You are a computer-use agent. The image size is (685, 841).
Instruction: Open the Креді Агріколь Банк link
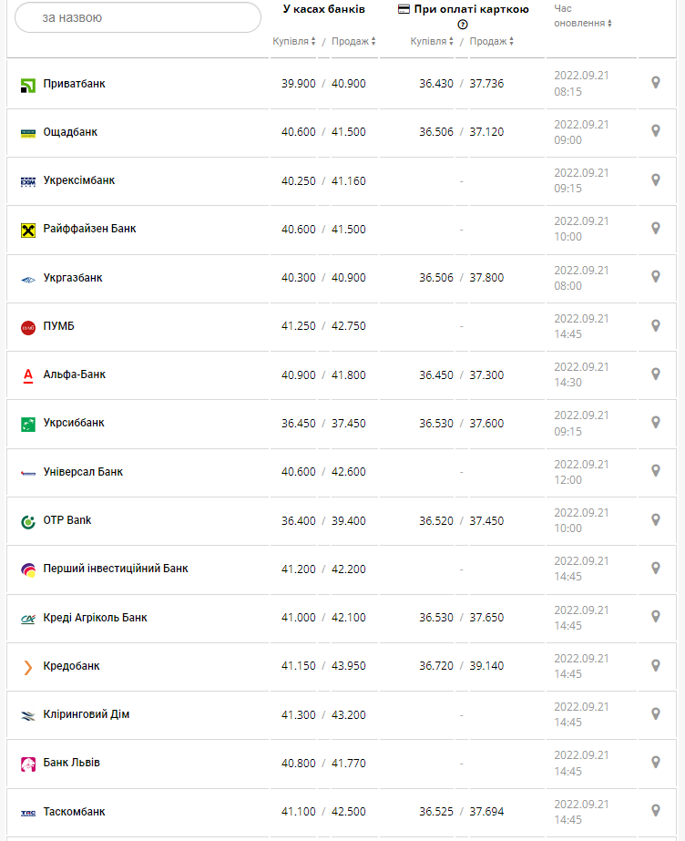[95, 618]
